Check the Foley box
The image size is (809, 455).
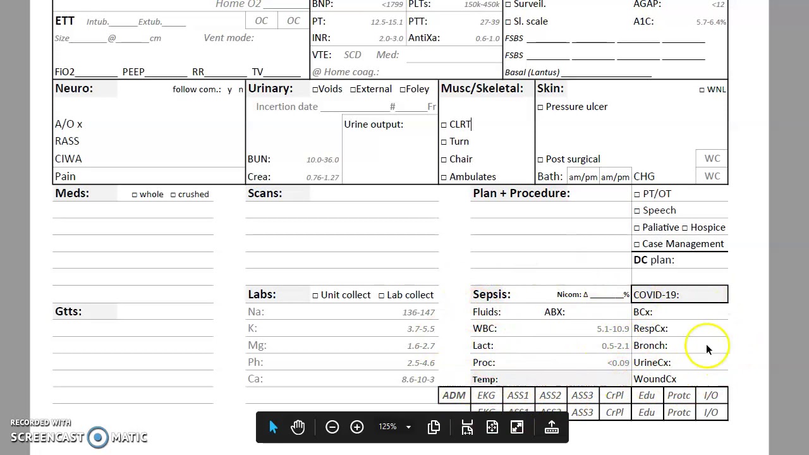click(402, 90)
